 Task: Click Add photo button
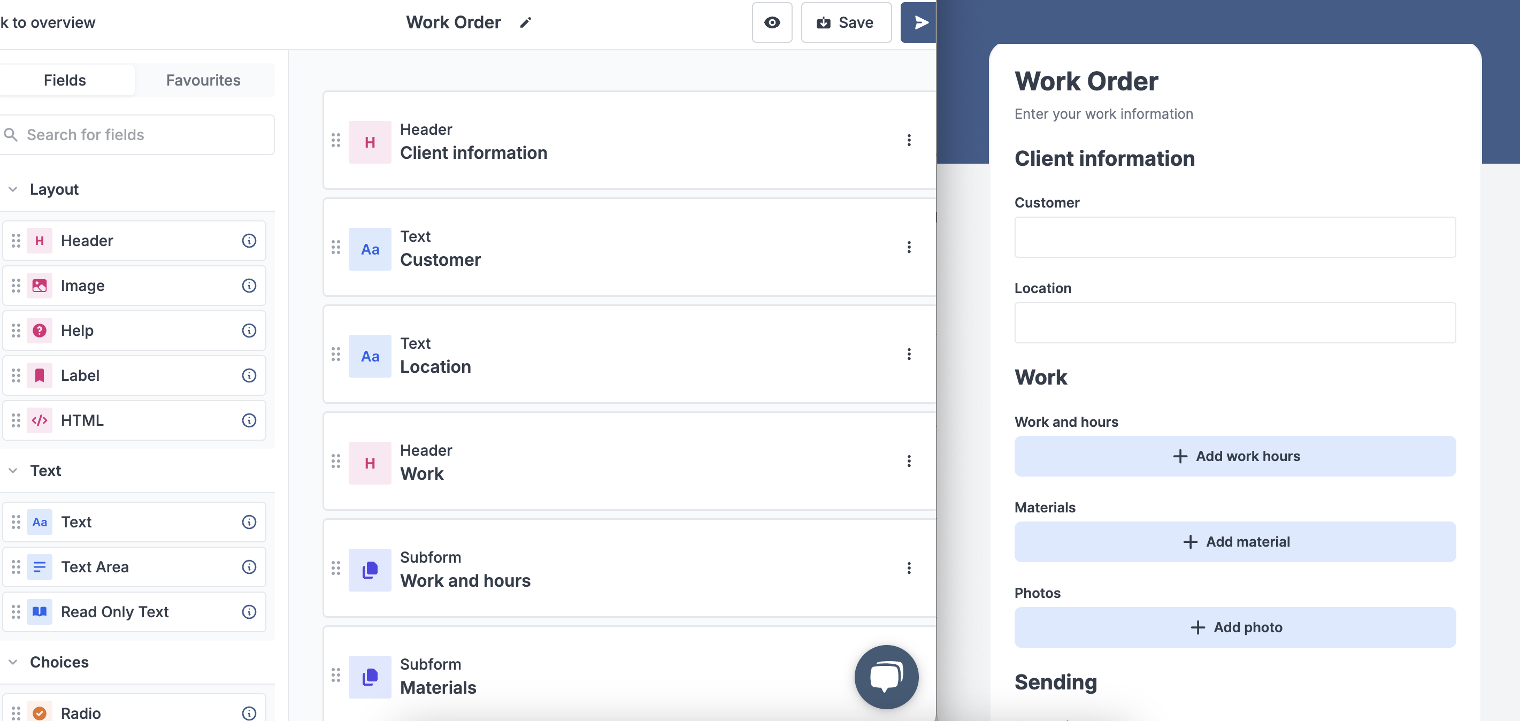[1234, 627]
